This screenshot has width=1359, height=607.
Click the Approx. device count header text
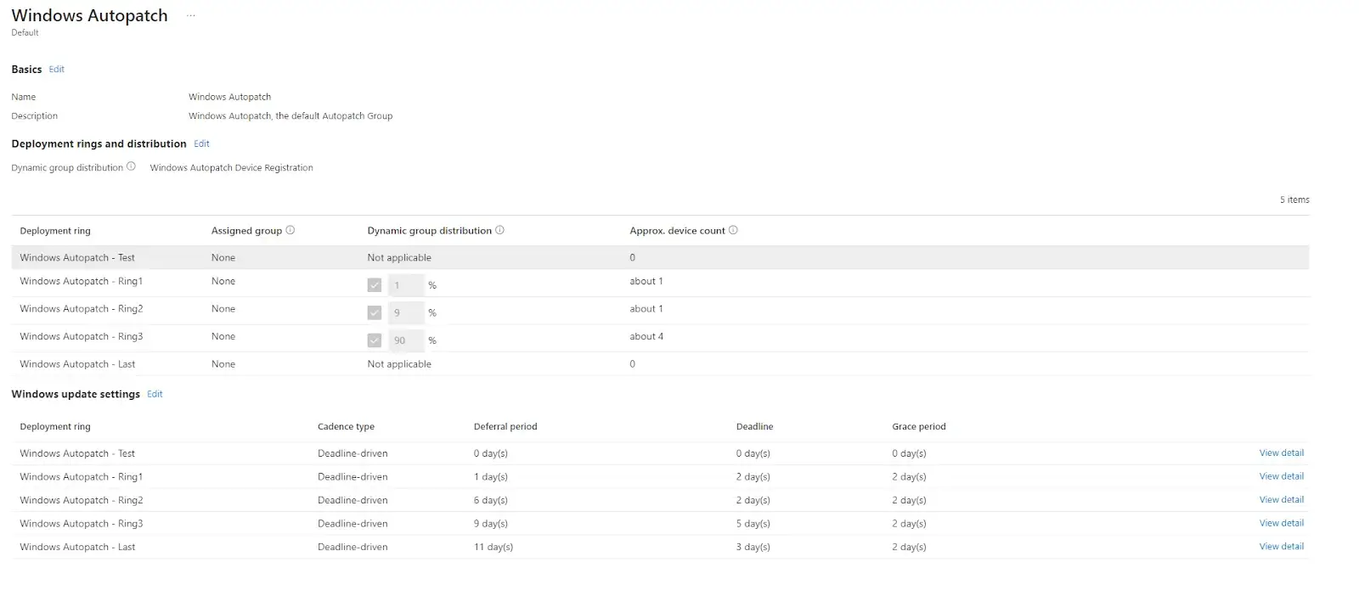click(677, 231)
